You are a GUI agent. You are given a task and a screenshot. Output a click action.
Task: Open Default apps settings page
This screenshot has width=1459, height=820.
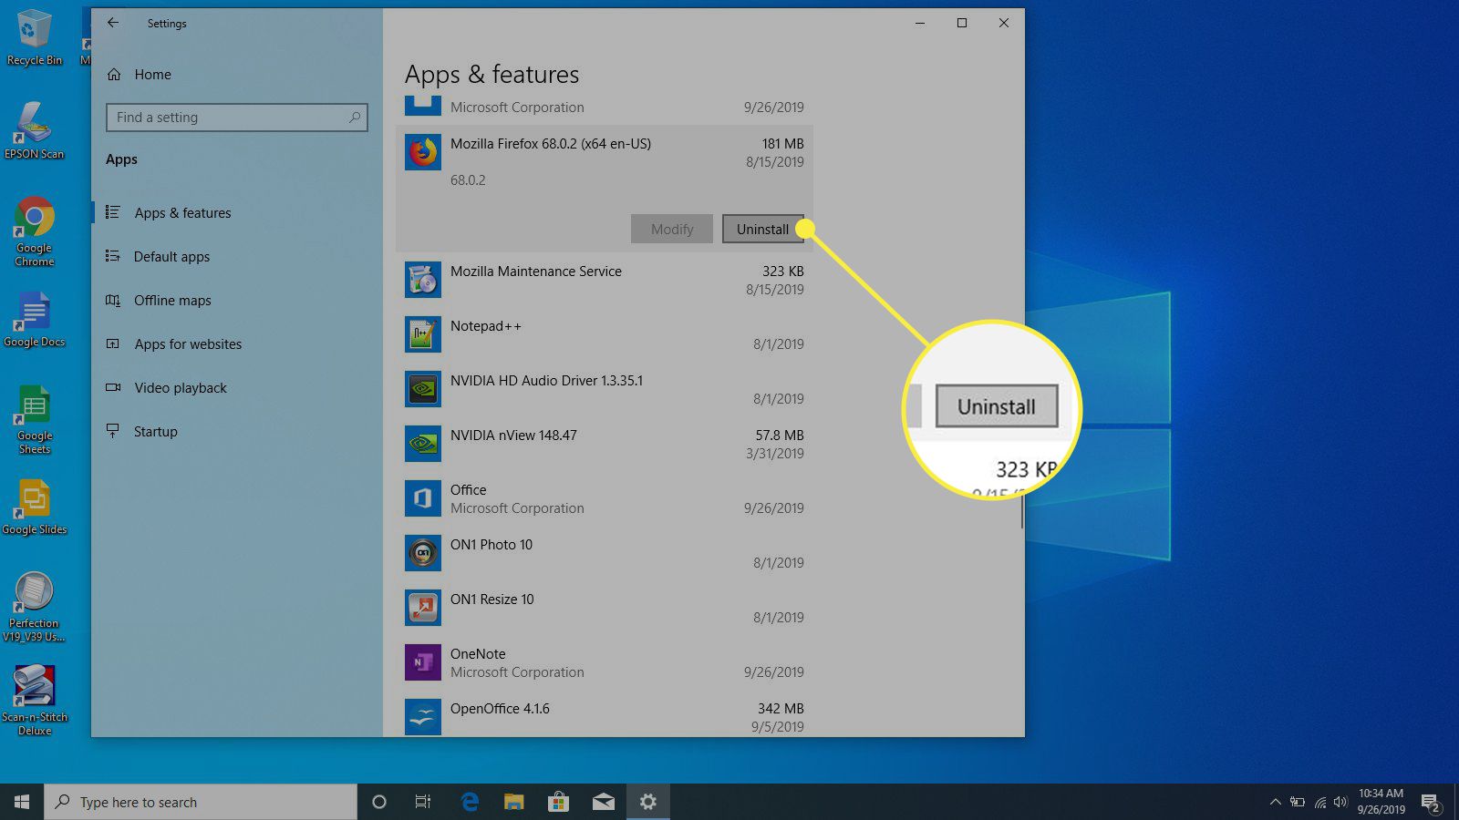tap(171, 257)
